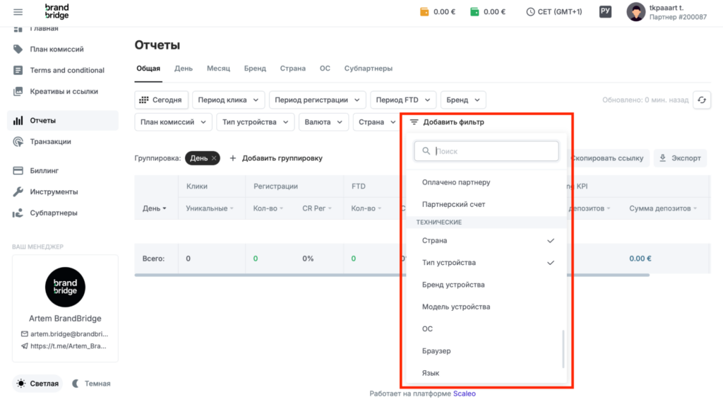723x409 pixels.
Task: Click the calendar grid icon by Сегодня
Action: [x=144, y=100]
